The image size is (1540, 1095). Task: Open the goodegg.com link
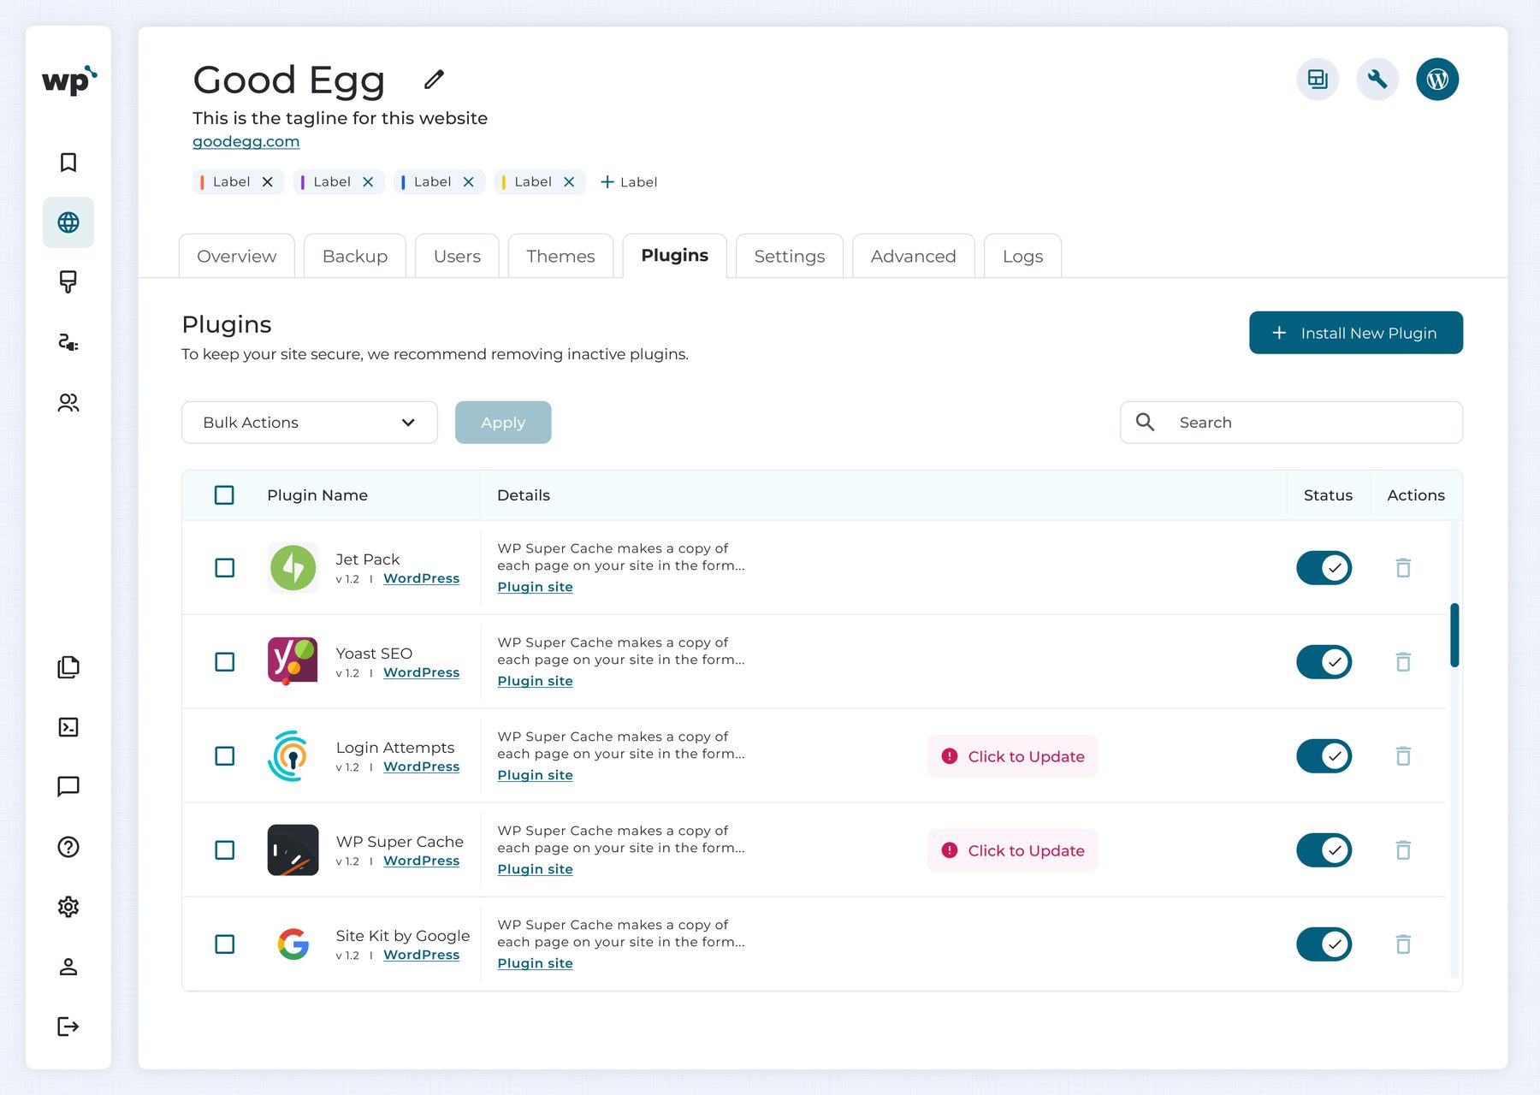(246, 141)
